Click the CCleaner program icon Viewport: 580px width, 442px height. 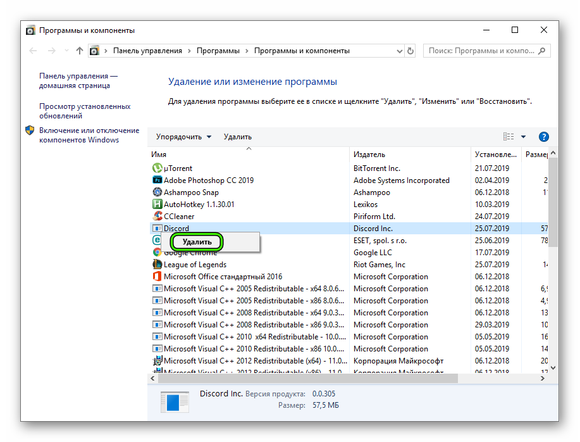click(157, 216)
